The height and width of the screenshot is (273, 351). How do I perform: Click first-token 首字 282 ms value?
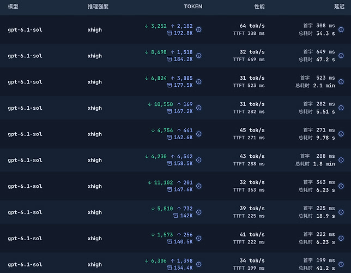[x=319, y=104]
